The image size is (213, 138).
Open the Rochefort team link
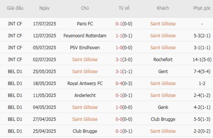(x=163, y=59)
